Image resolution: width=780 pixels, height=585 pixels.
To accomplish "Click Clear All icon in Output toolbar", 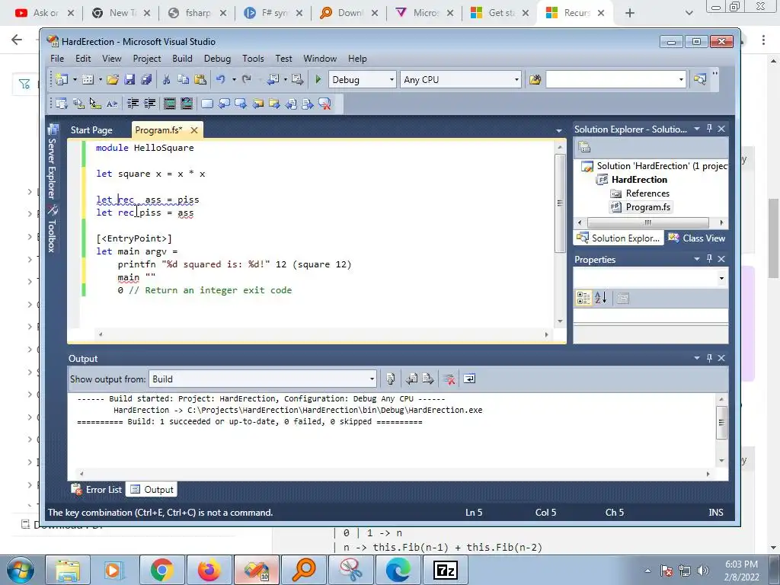I will coord(449,379).
